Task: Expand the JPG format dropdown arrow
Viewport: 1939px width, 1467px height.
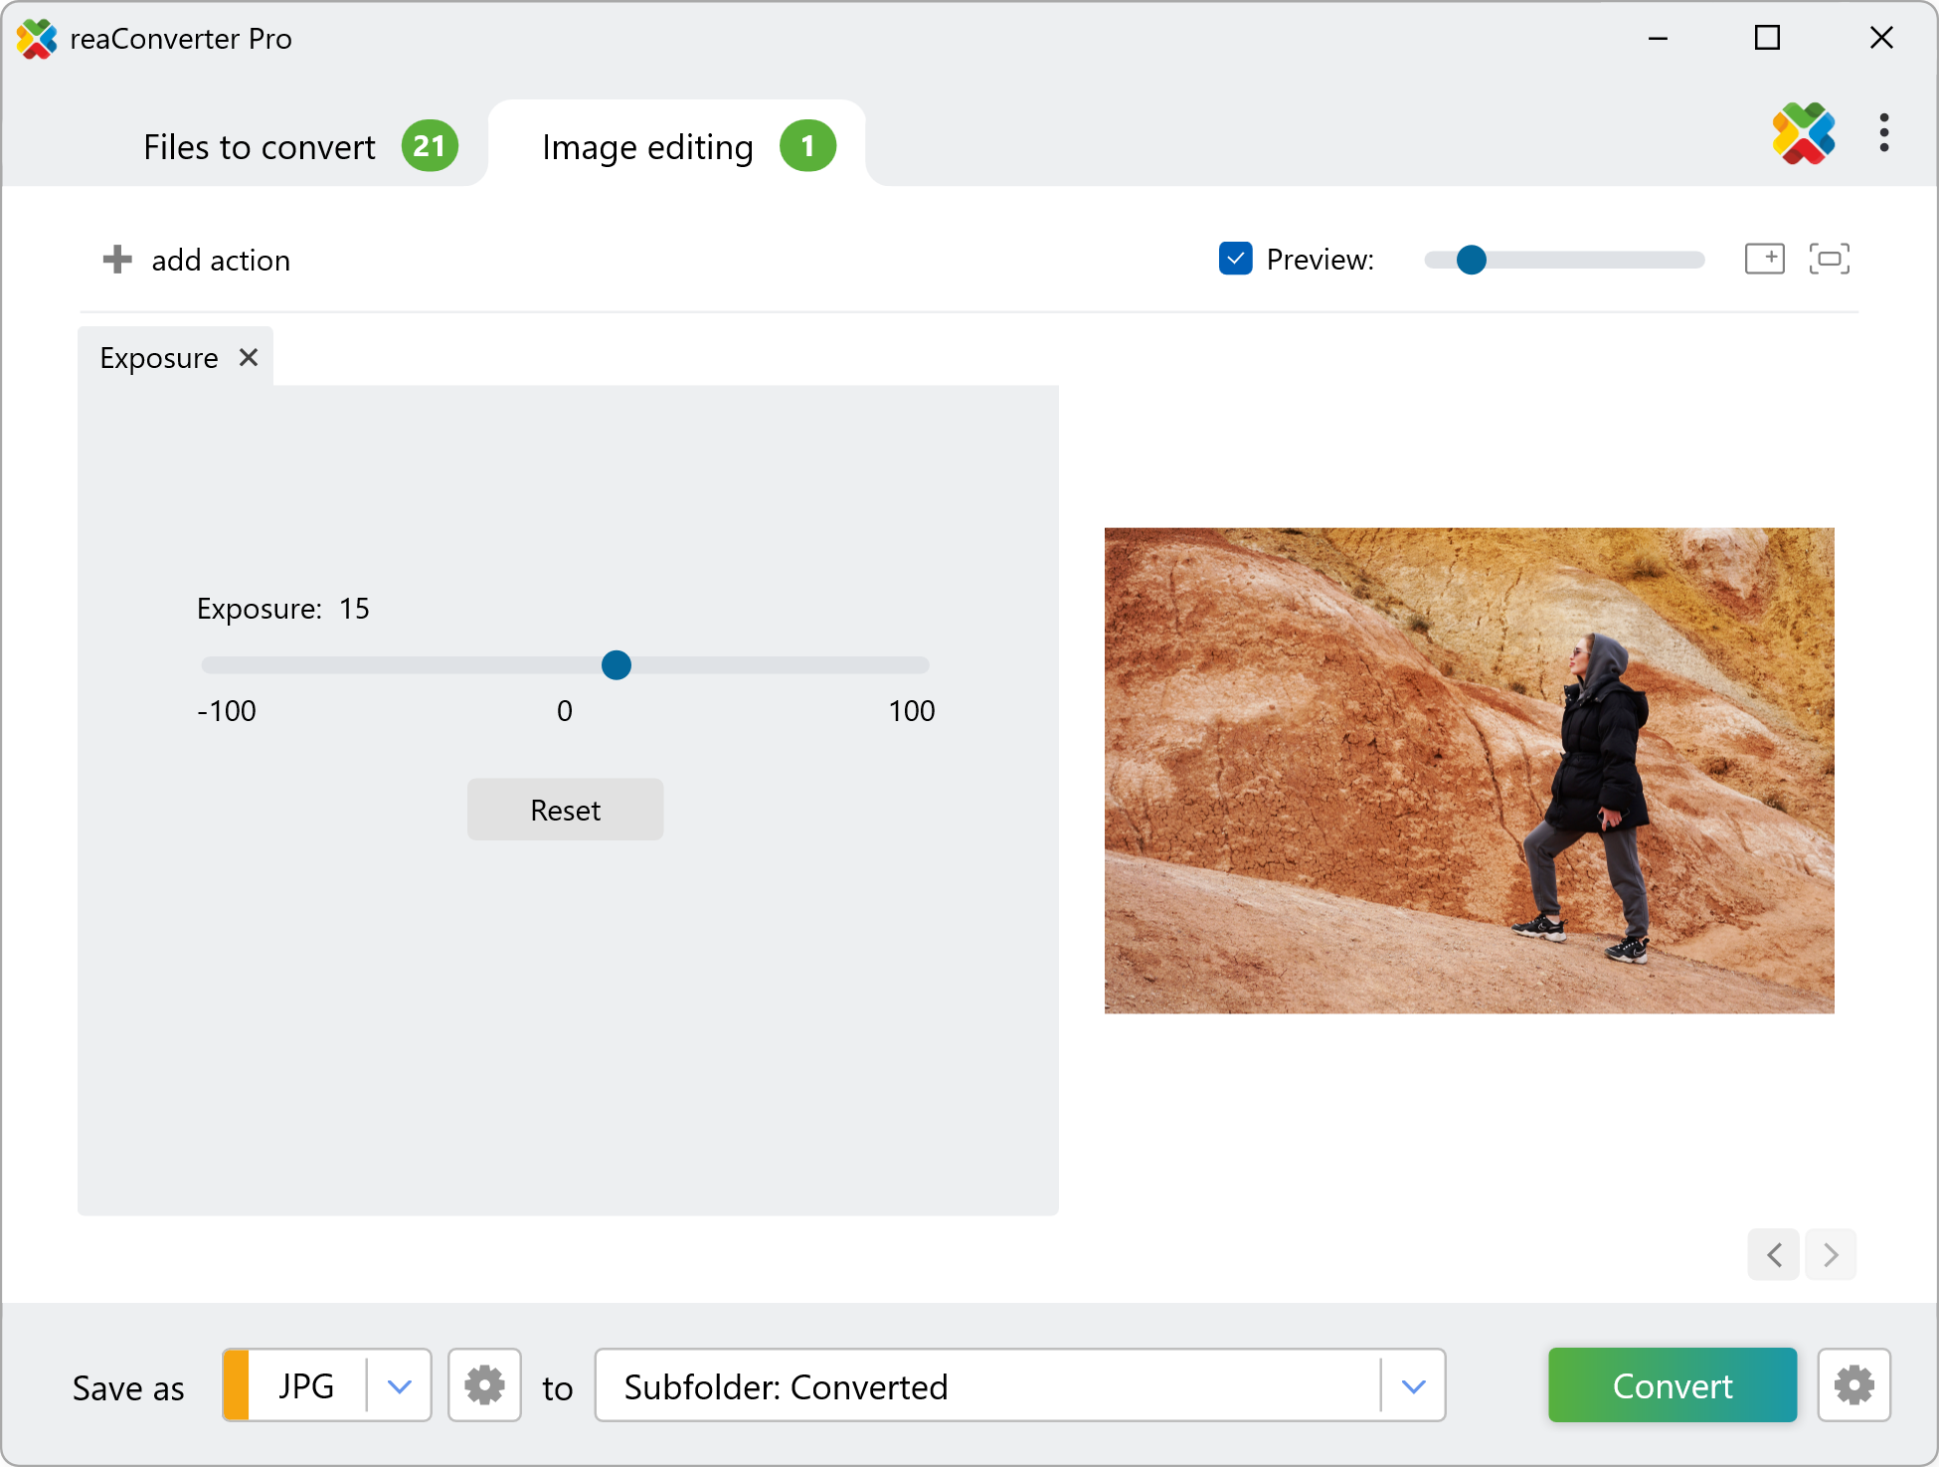Action: point(400,1385)
